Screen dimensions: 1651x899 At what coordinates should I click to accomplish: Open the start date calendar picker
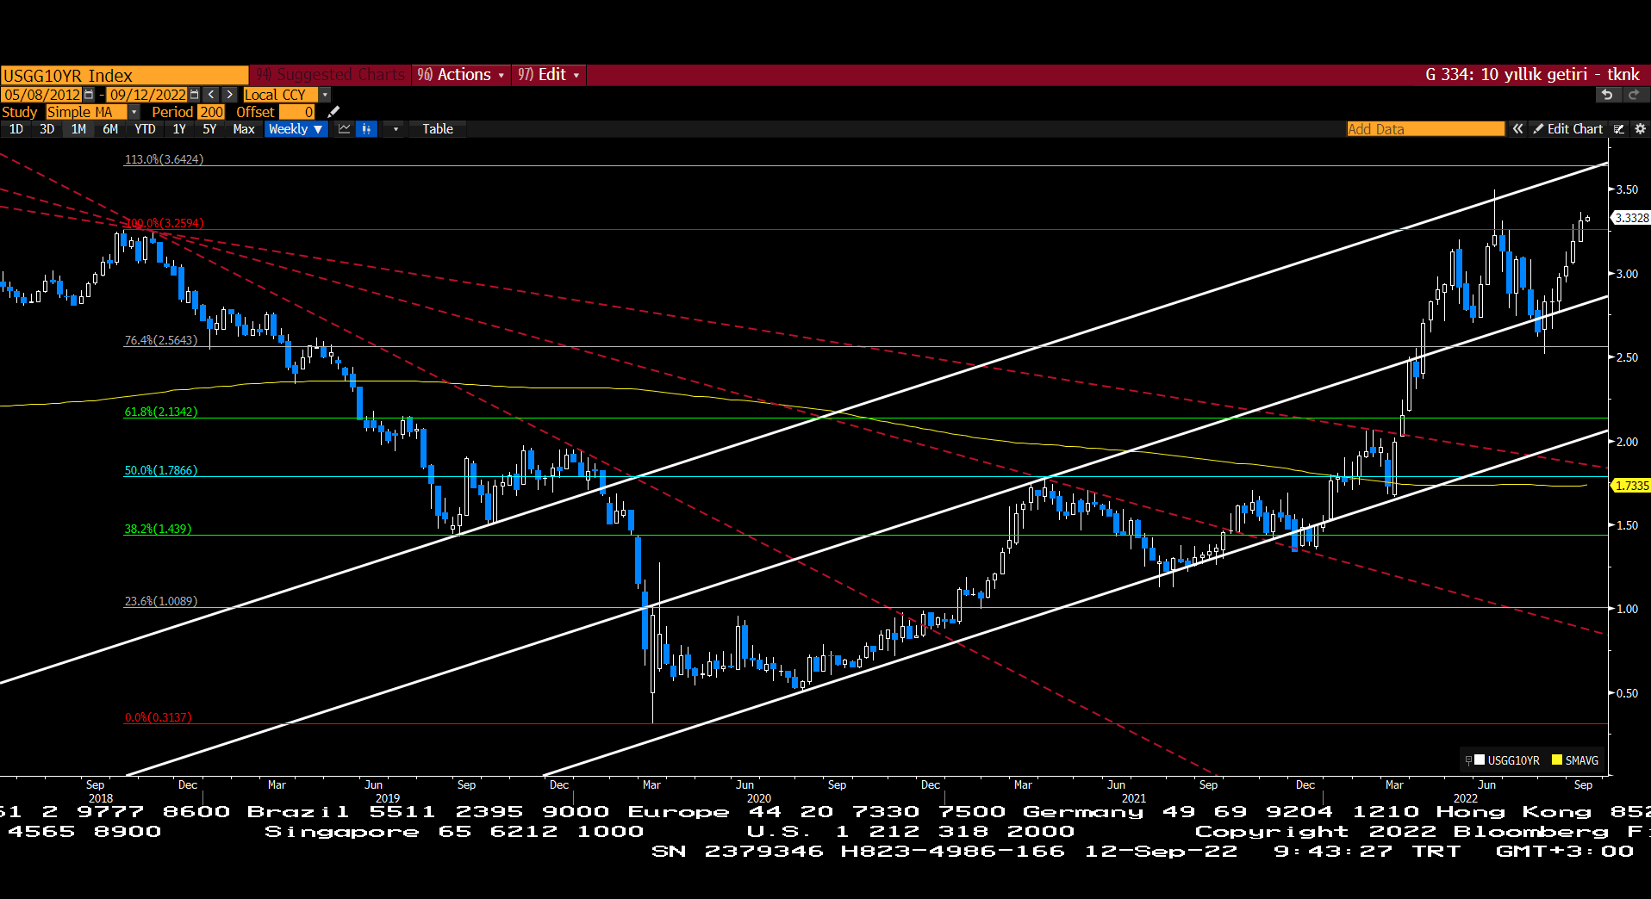(89, 95)
